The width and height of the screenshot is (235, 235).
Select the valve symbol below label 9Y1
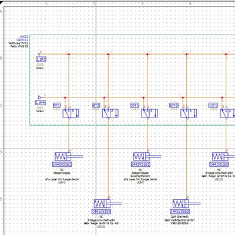[70, 113]
